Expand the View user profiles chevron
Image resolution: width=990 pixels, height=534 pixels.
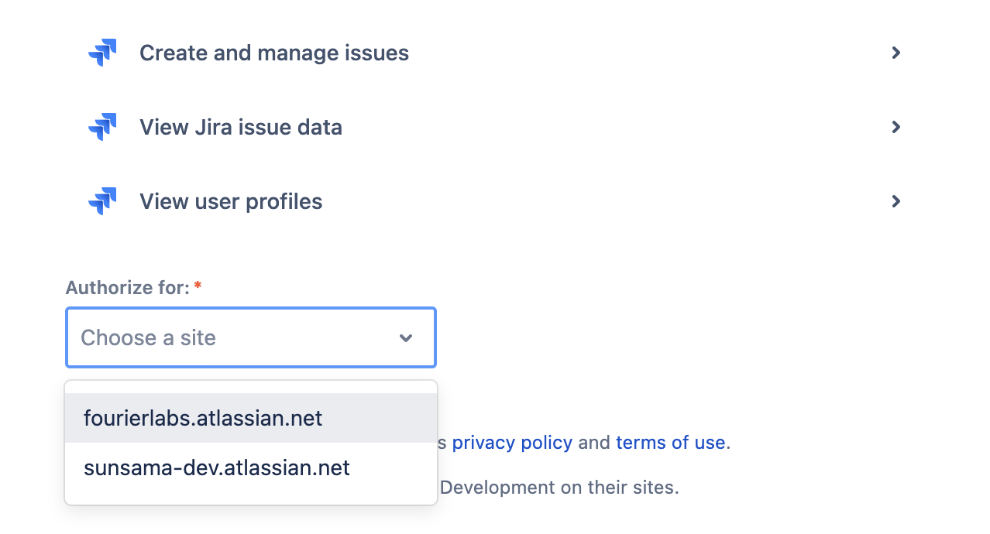pos(895,201)
